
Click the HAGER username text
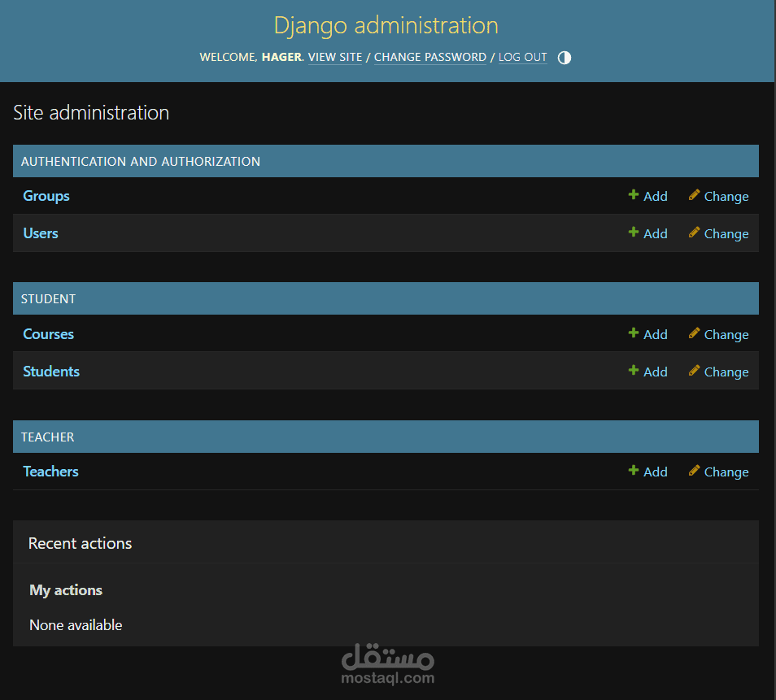(x=281, y=58)
